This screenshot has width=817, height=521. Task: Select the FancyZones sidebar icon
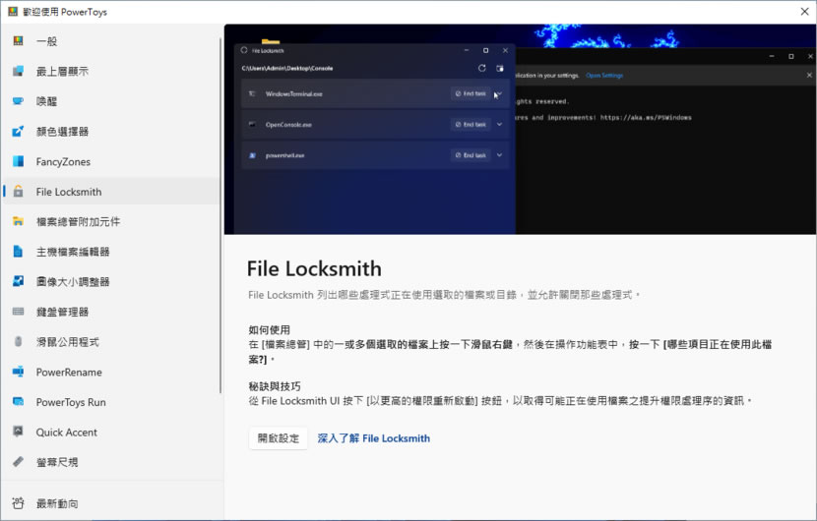tap(18, 161)
